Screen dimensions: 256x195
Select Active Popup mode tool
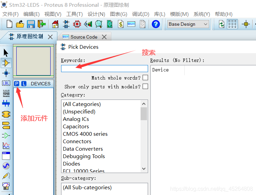click(6, 156)
